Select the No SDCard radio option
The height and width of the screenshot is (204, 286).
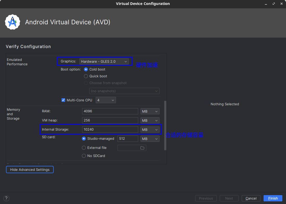[84, 156]
